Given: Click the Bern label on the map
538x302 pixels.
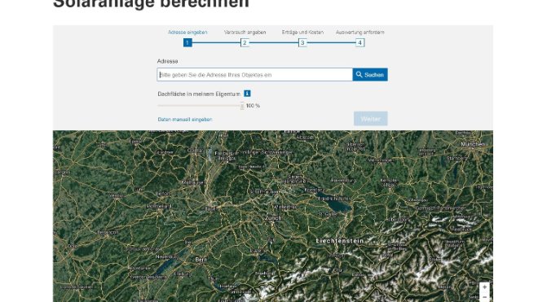Looking at the screenshot, I should coord(201,260).
